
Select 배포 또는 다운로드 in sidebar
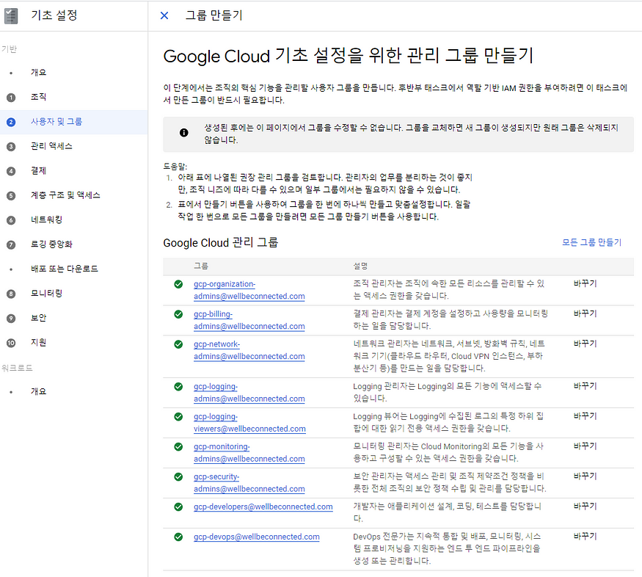[x=65, y=269]
